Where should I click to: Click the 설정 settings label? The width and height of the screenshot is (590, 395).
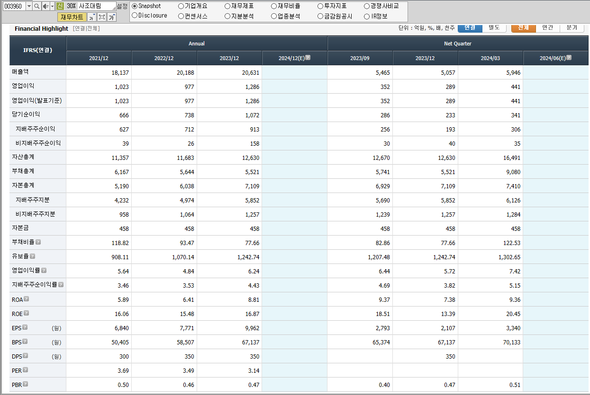point(122,6)
